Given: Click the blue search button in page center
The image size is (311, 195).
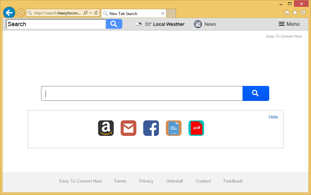Looking at the screenshot, I should pyautogui.click(x=256, y=93).
